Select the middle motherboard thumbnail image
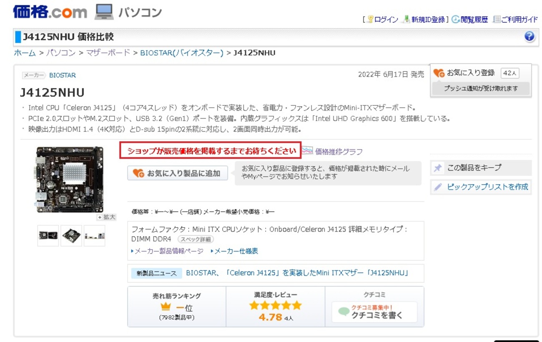The height and width of the screenshot is (342, 542). (71, 235)
